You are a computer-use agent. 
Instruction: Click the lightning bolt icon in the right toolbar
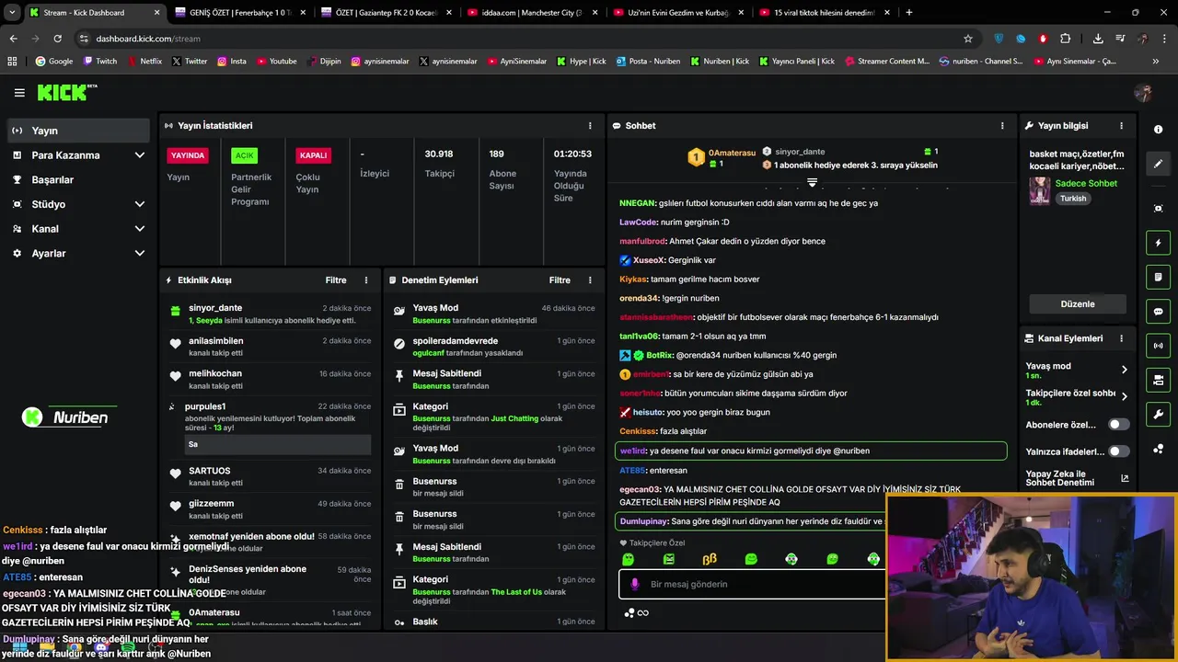(1158, 243)
